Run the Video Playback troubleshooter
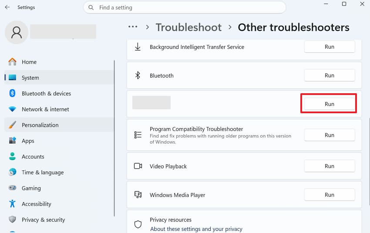 [x=330, y=166]
